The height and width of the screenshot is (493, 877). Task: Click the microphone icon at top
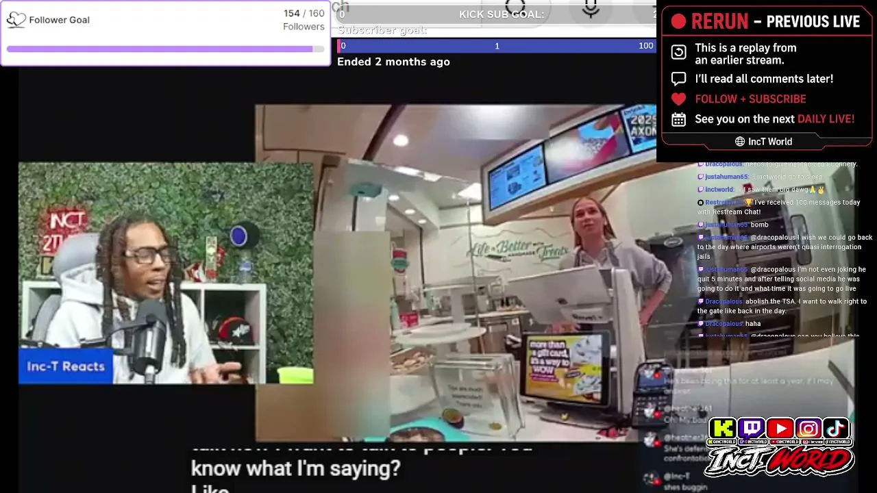[x=591, y=9]
